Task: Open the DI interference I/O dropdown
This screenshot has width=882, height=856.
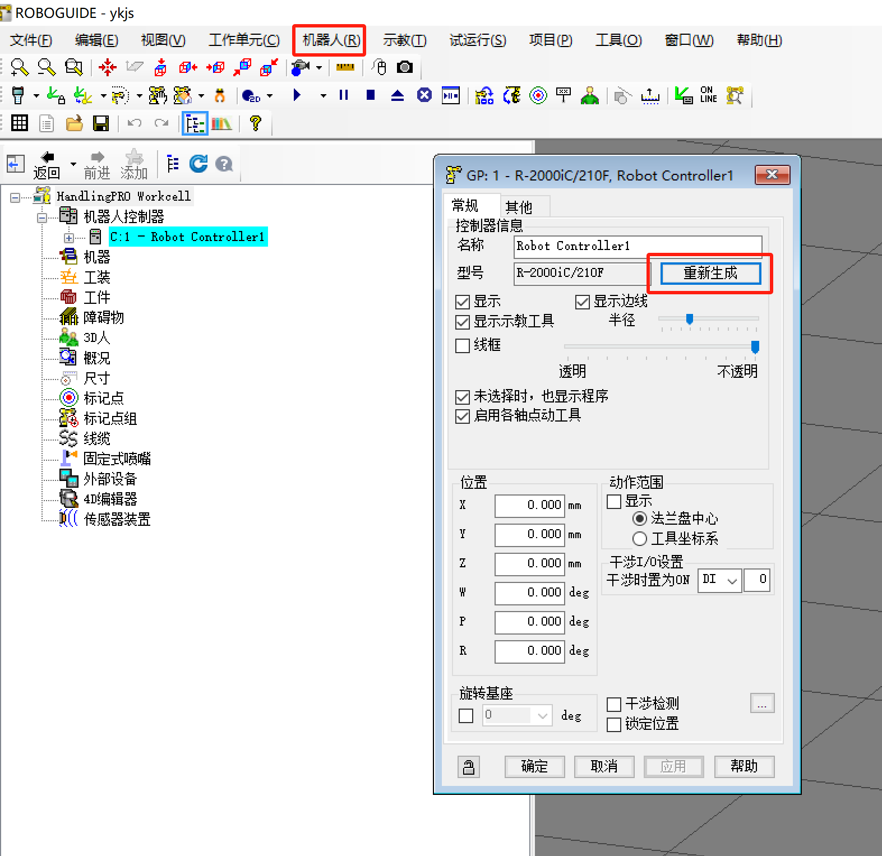Action: click(720, 580)
